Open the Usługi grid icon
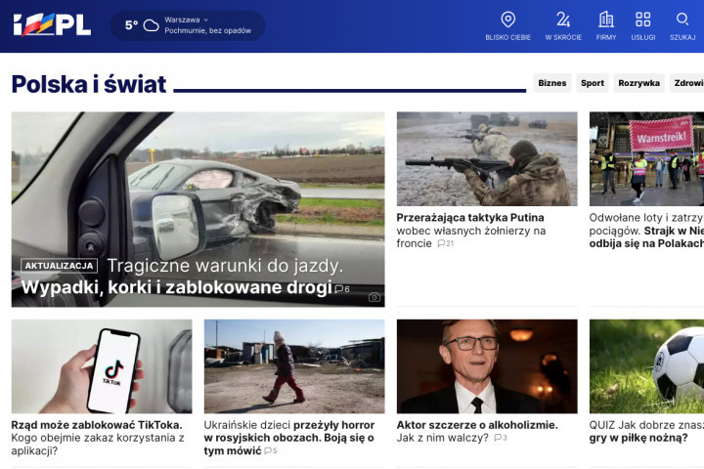The width and height of the screenshot is (704, 469). point(642,20)
